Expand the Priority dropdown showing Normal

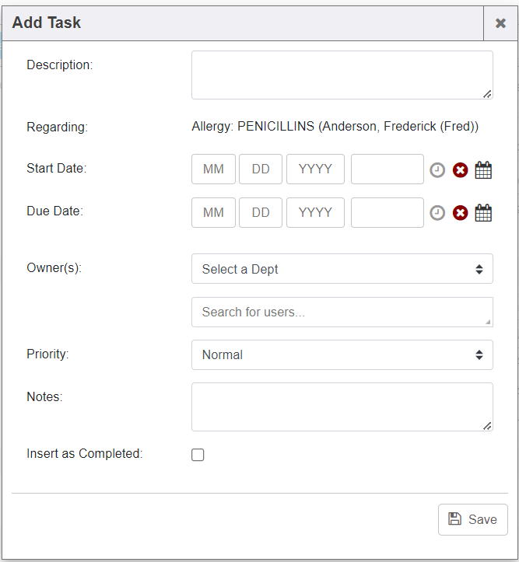pos(342,354)
